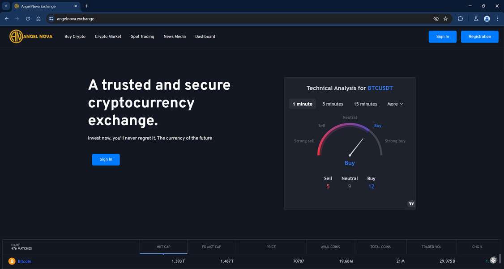Navigate to Spot Trading
504x269 pixels.
(142, 36)
